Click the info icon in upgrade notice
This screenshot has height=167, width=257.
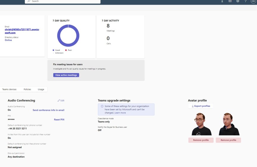[102, 106]
